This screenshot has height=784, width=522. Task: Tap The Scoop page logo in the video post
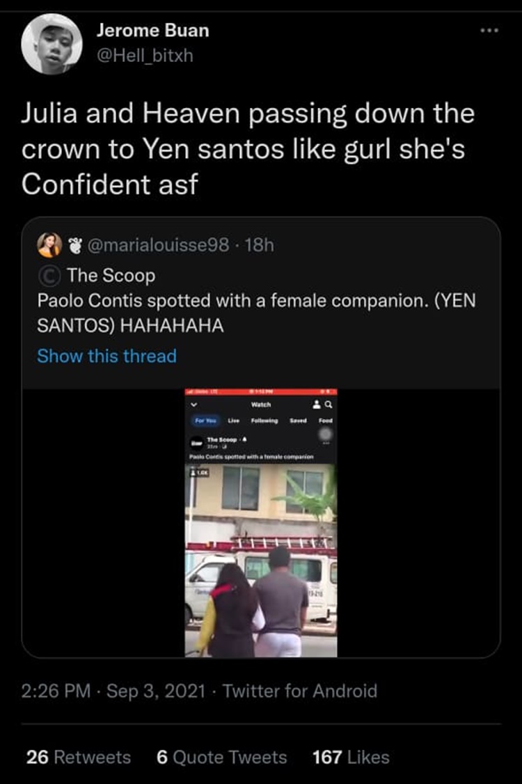tap(195, 443)
